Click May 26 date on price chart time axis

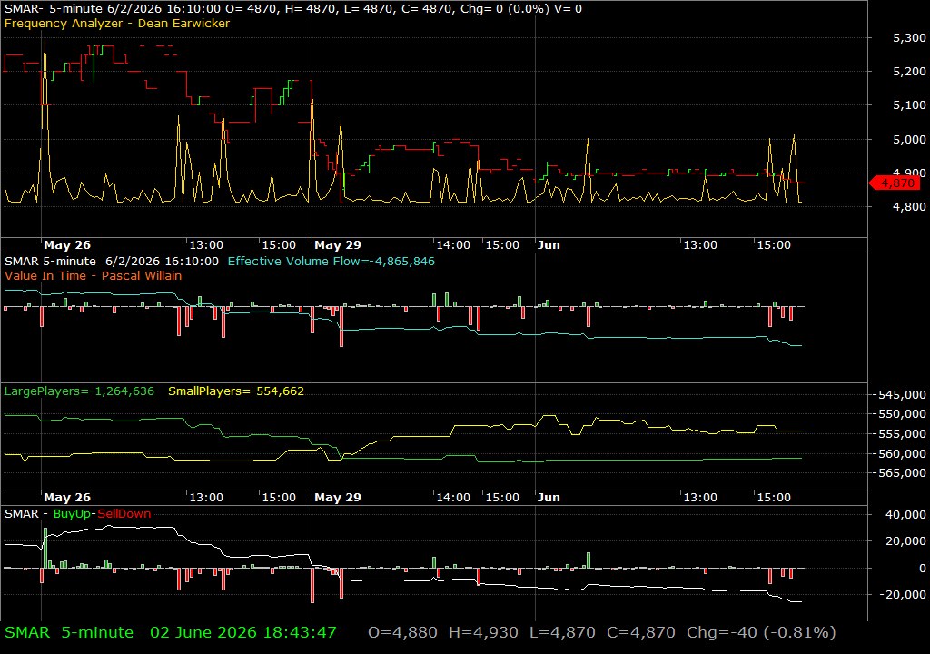coord(67,244)
